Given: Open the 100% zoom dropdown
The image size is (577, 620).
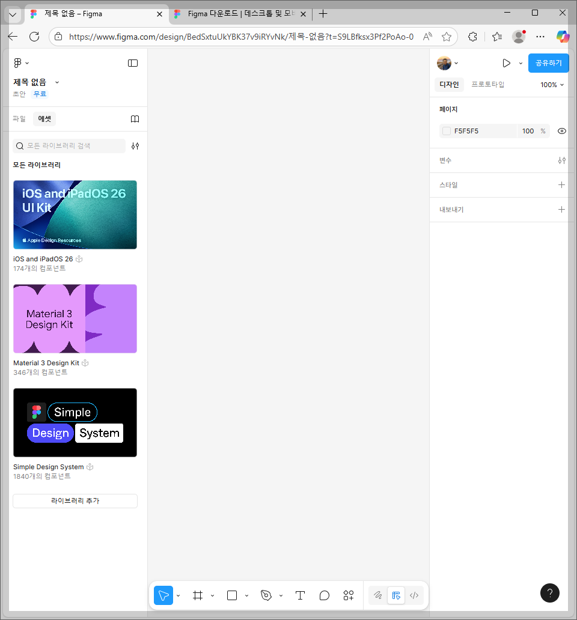Looking at the screenshot, I should [552, 85].
